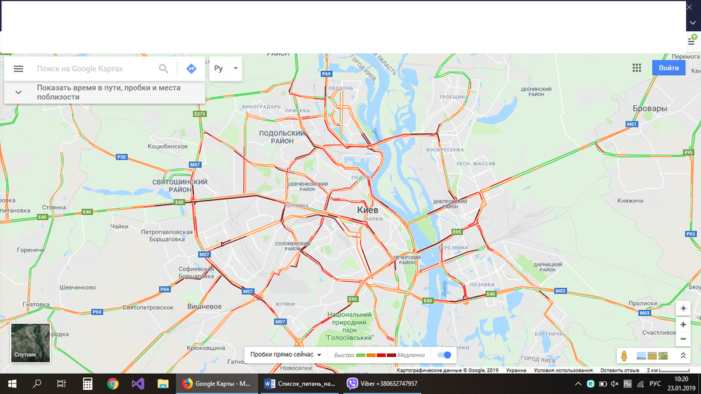Screen dimensions: 701x394
Task: Open the Условия использования link
Action: coord(563,370)
